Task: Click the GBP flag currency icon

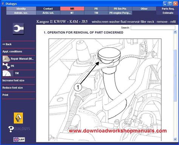Action: 19,139
